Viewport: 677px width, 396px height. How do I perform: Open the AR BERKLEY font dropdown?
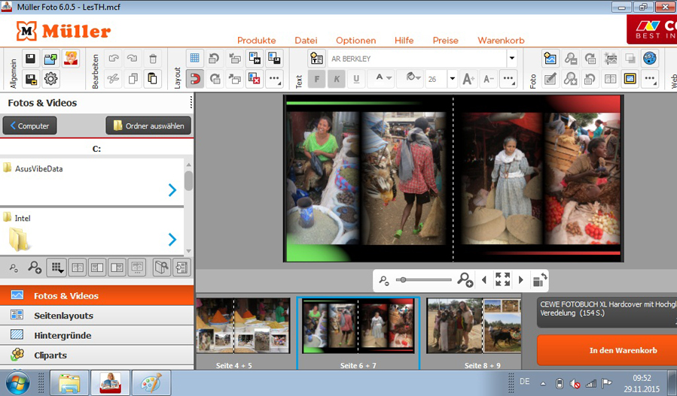coord(512,59)
